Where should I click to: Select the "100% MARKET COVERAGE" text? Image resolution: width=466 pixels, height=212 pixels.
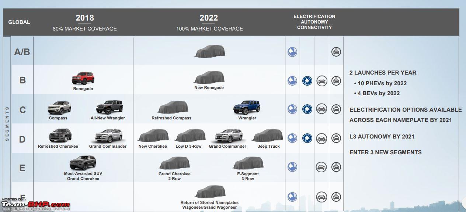tap(209, 29)
